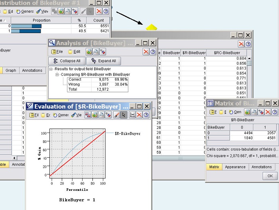Image resolution: width=279 pixels, height=210 pixels.
Task: Open the Generate menu in the Distribution window
Action: pos(25,12)
